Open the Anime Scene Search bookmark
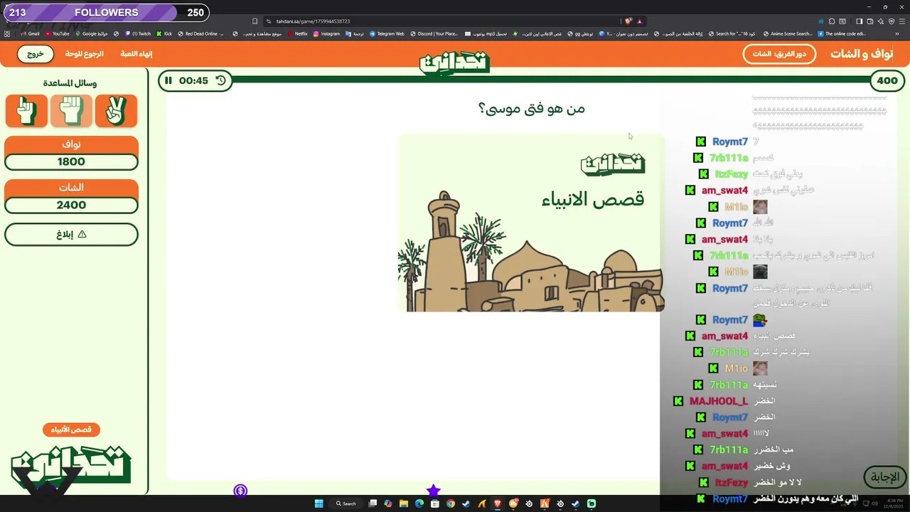The width and height of the screenshot is (910, 512). tap(786, 33)
